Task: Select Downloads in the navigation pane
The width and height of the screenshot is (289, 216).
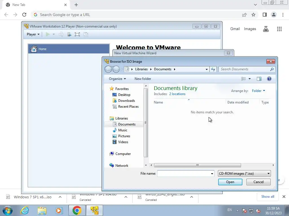Action: click(x=124, y=101)
